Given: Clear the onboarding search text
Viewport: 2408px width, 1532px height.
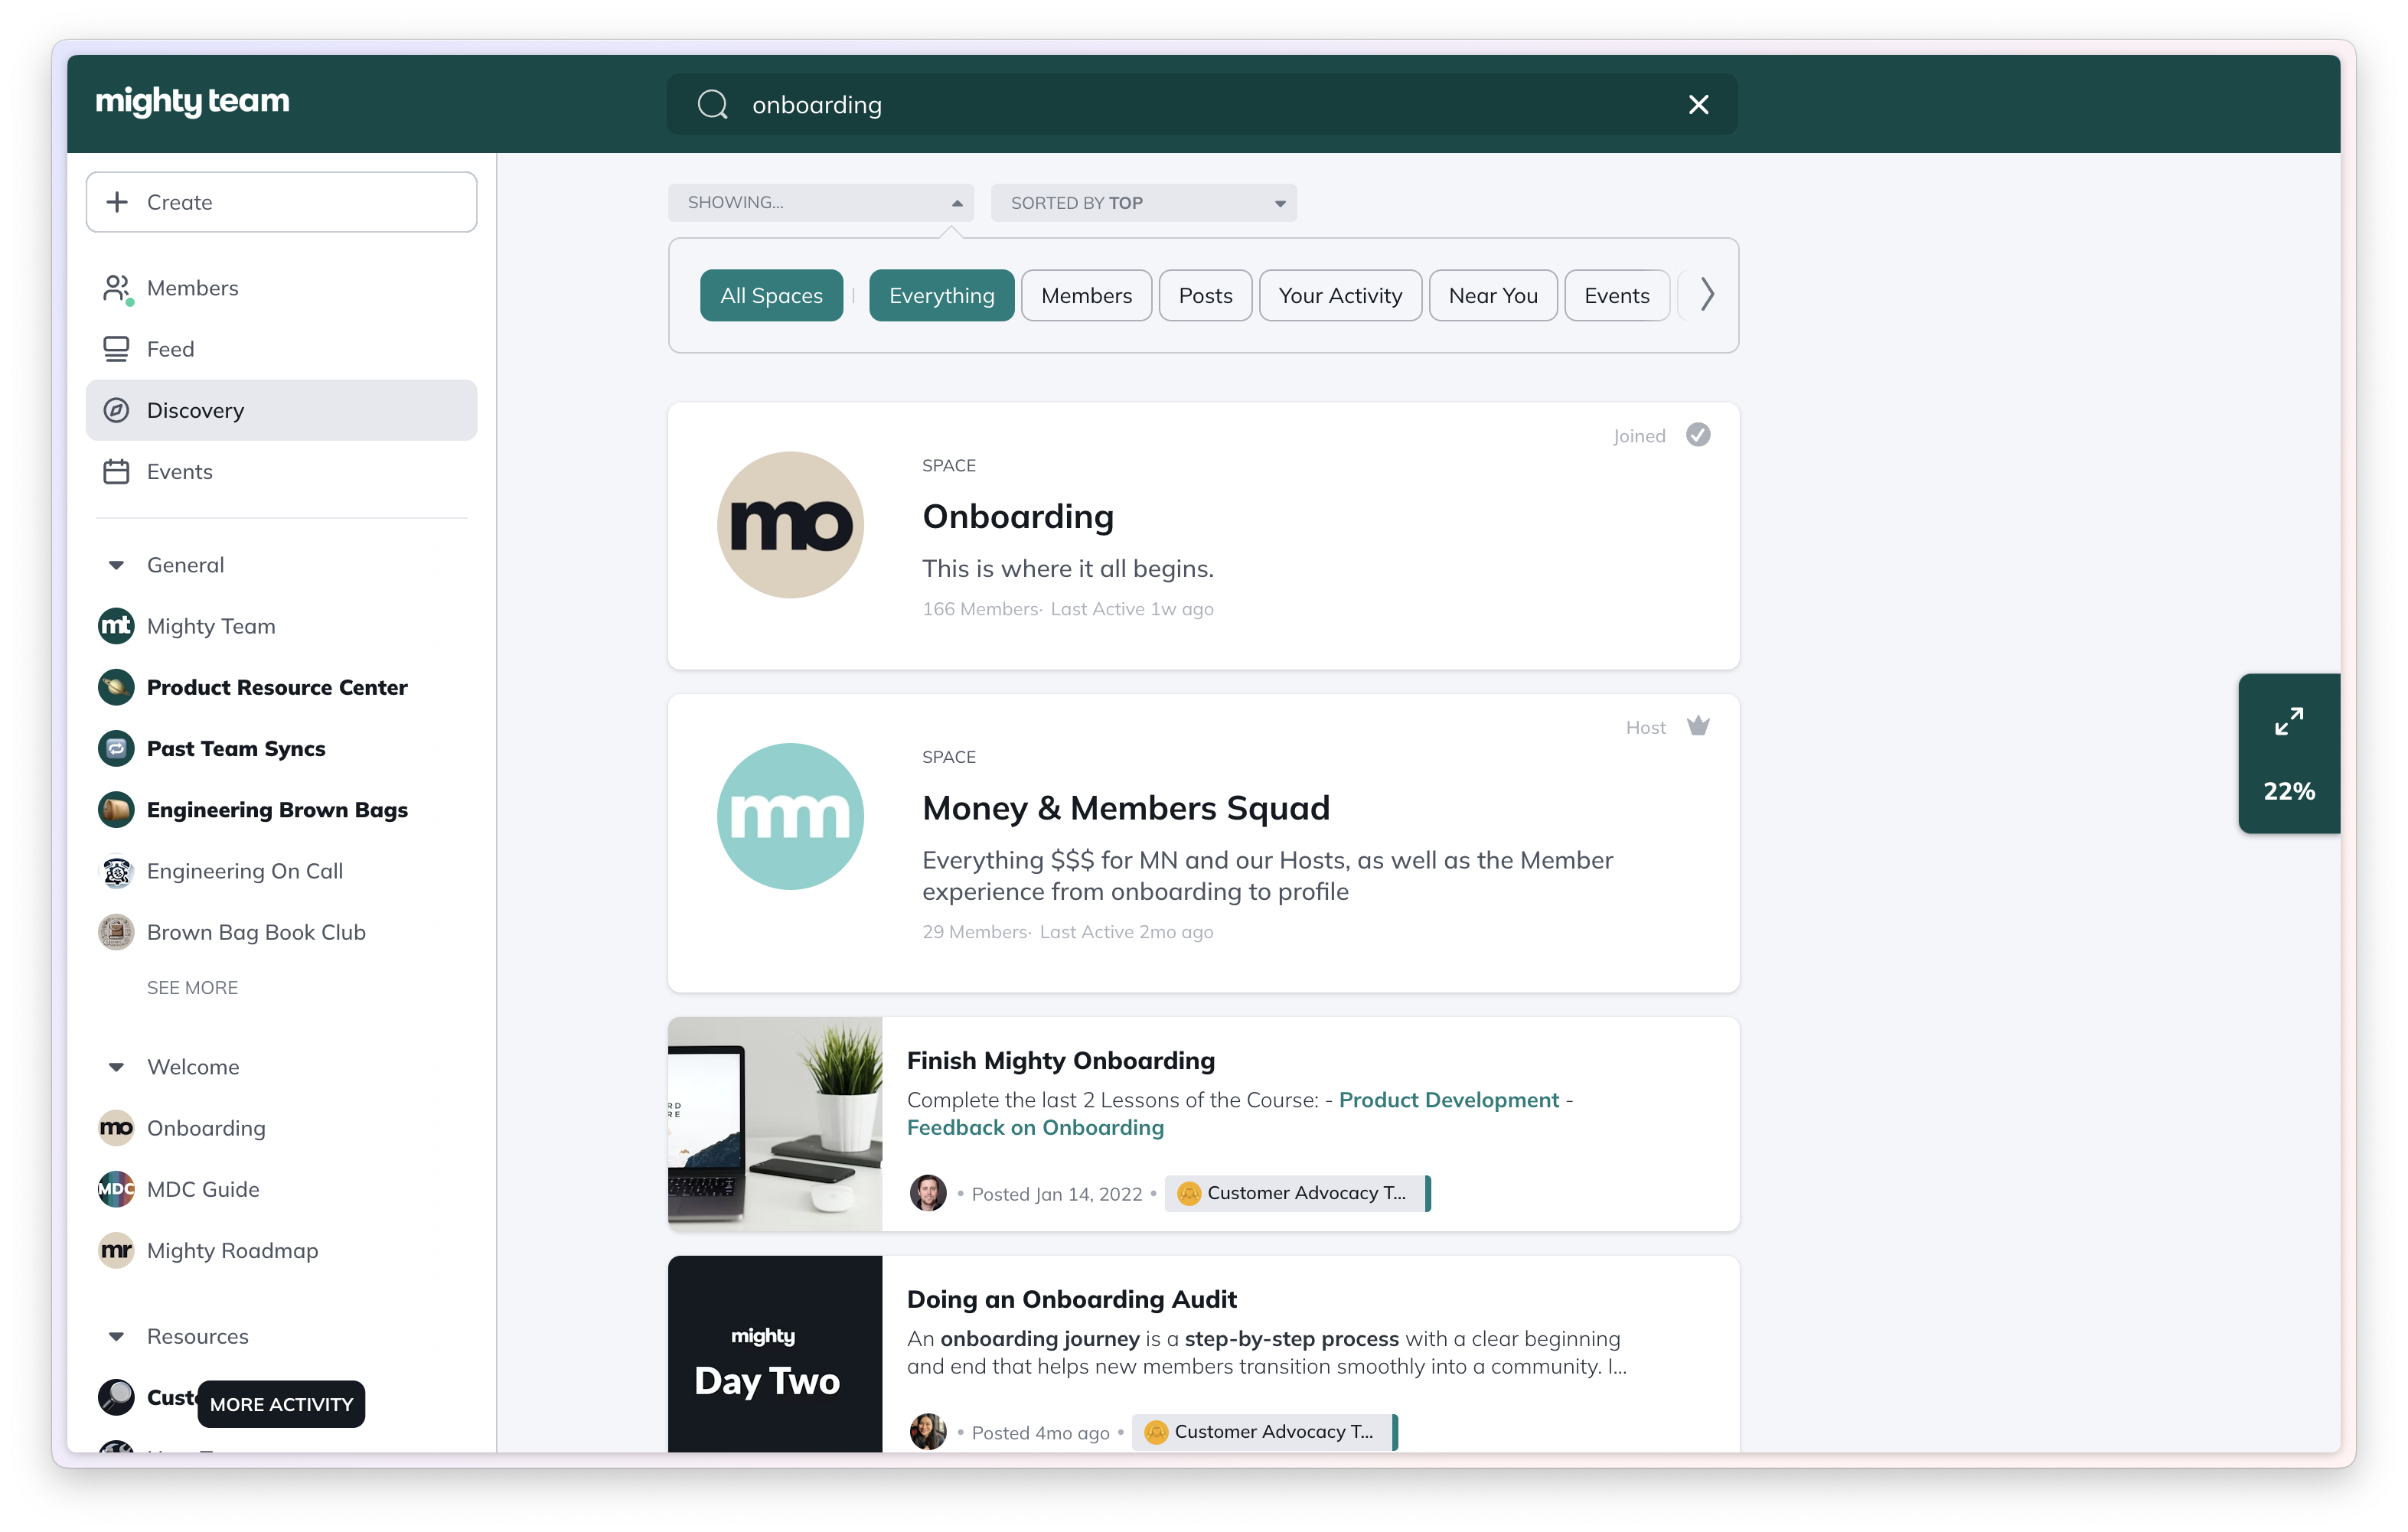Looking at the screenshot, I should coord(1698,104).
